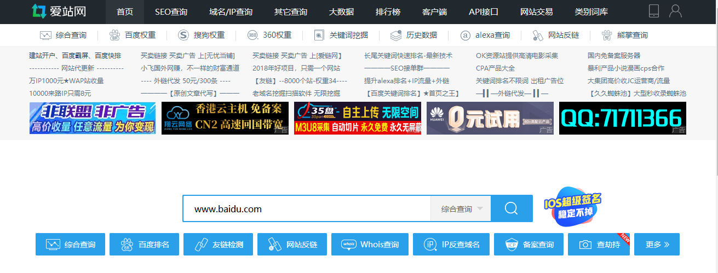Click the blue Whois查询 button
The height and width of the screenshot is (273, 718).
click(370, 245)
